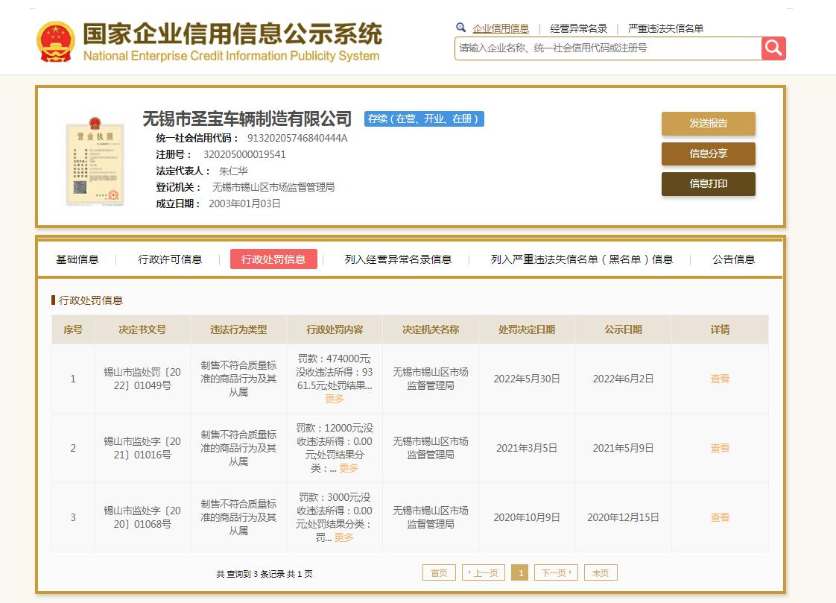The image size is (836, 603).
Task: Switch to the 公告信息 tab
Action: pyautogui.click(x=734, y=259)
